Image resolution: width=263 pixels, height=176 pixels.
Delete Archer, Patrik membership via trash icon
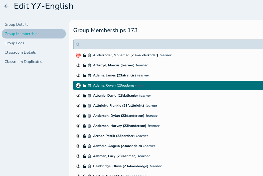89,136
